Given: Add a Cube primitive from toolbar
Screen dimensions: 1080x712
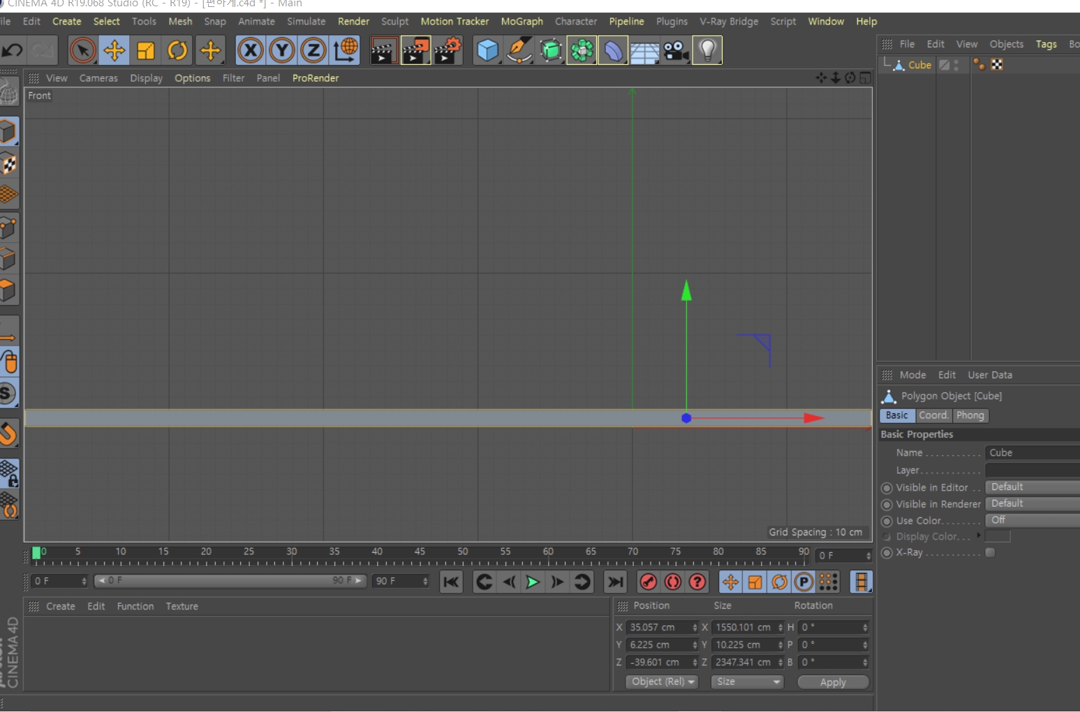Looking at the screenshot, I should click(487, 50).
